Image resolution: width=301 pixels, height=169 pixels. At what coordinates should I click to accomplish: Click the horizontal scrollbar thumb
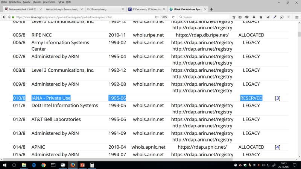[x=118, y=159]
